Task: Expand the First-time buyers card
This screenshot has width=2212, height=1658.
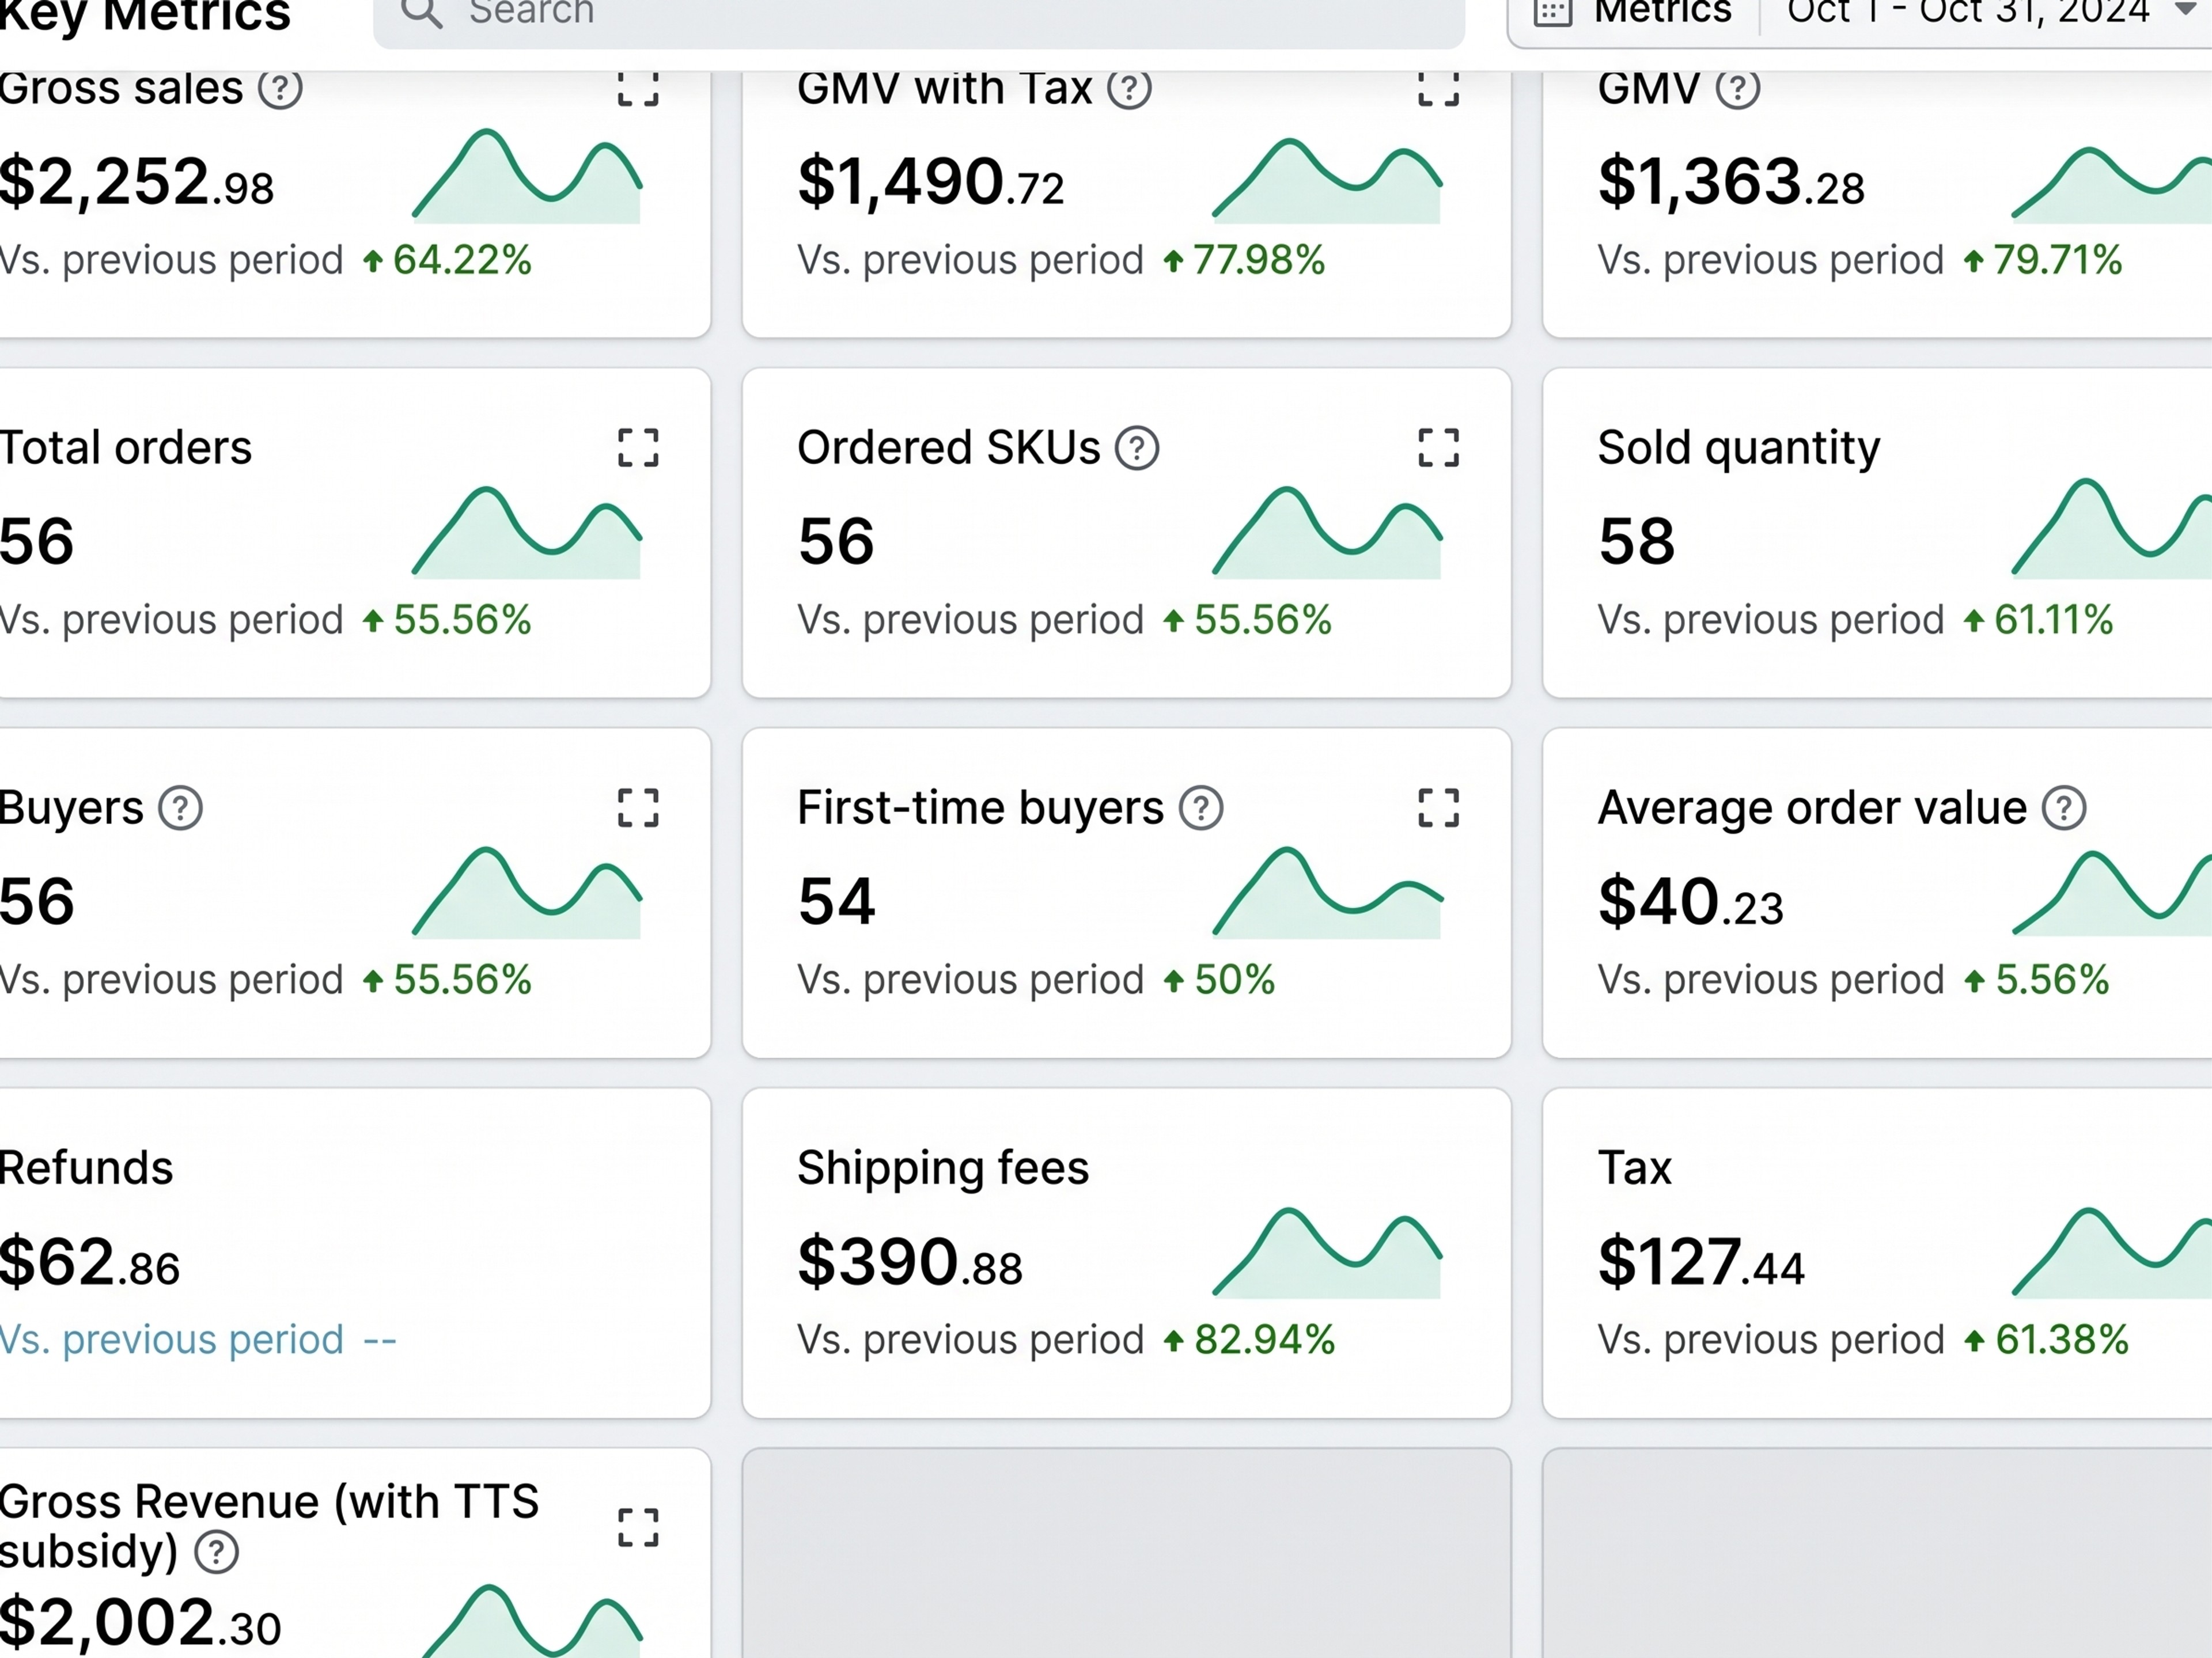Action: 1438,807
